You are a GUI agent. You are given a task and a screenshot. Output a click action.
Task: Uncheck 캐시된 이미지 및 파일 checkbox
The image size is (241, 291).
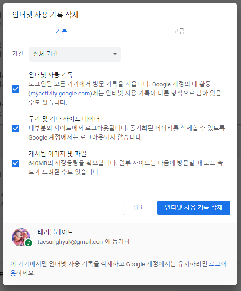[16, 163]
